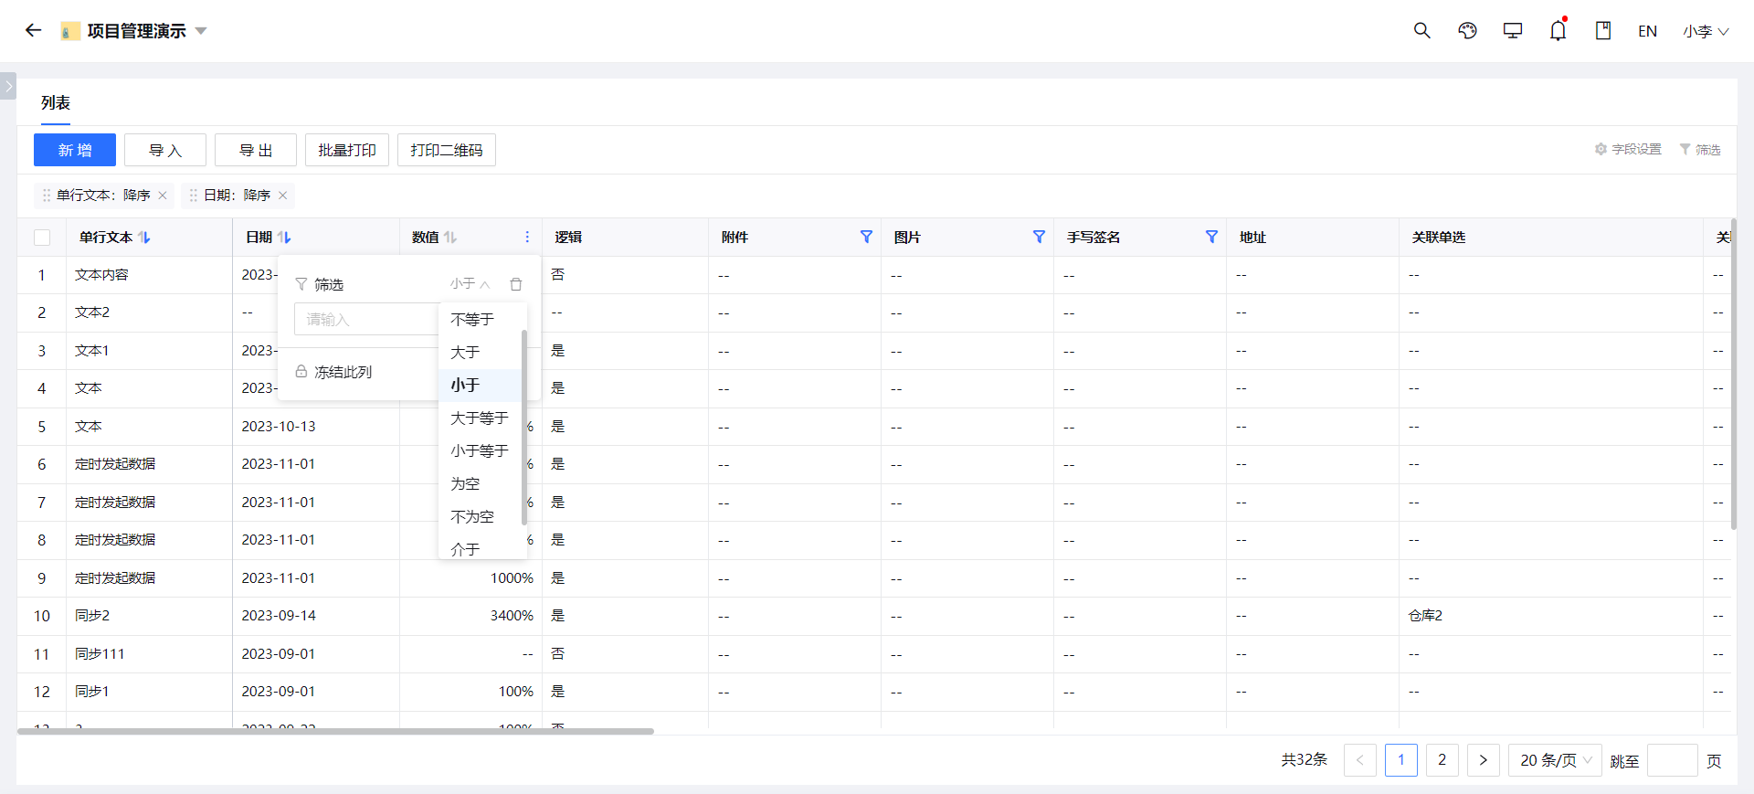Switch language to EN
Screen dimensions: 1754x794
[1647, 31]
